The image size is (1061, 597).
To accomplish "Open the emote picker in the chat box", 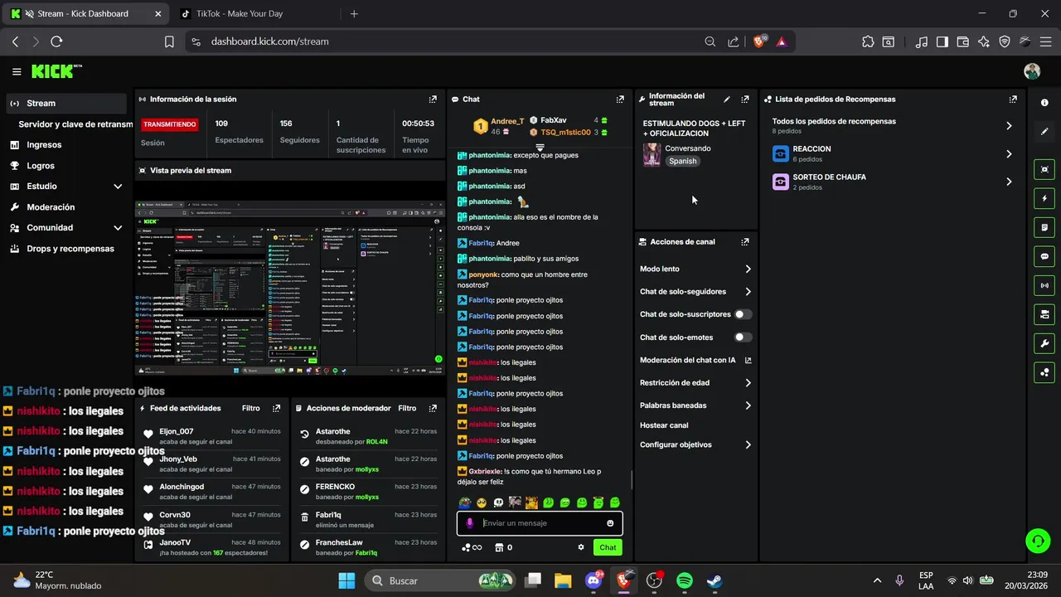I will click(610, 523).
